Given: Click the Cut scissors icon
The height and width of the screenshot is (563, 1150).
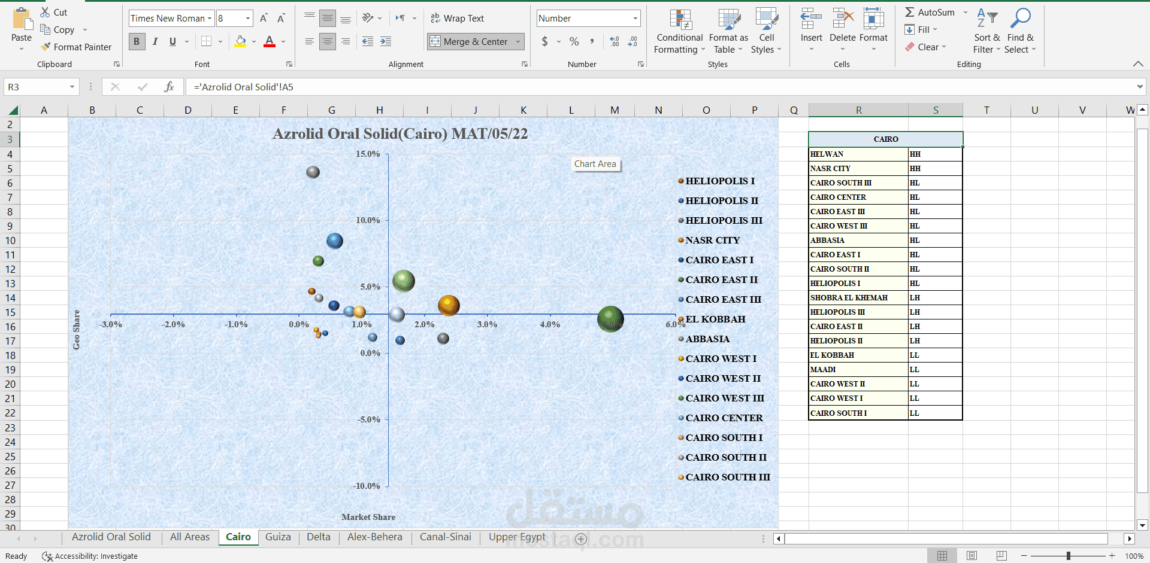Looking at the screenshot, I should point(46,12).
